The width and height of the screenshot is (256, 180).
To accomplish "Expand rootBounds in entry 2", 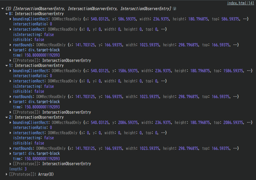I will tap(11, 149).
